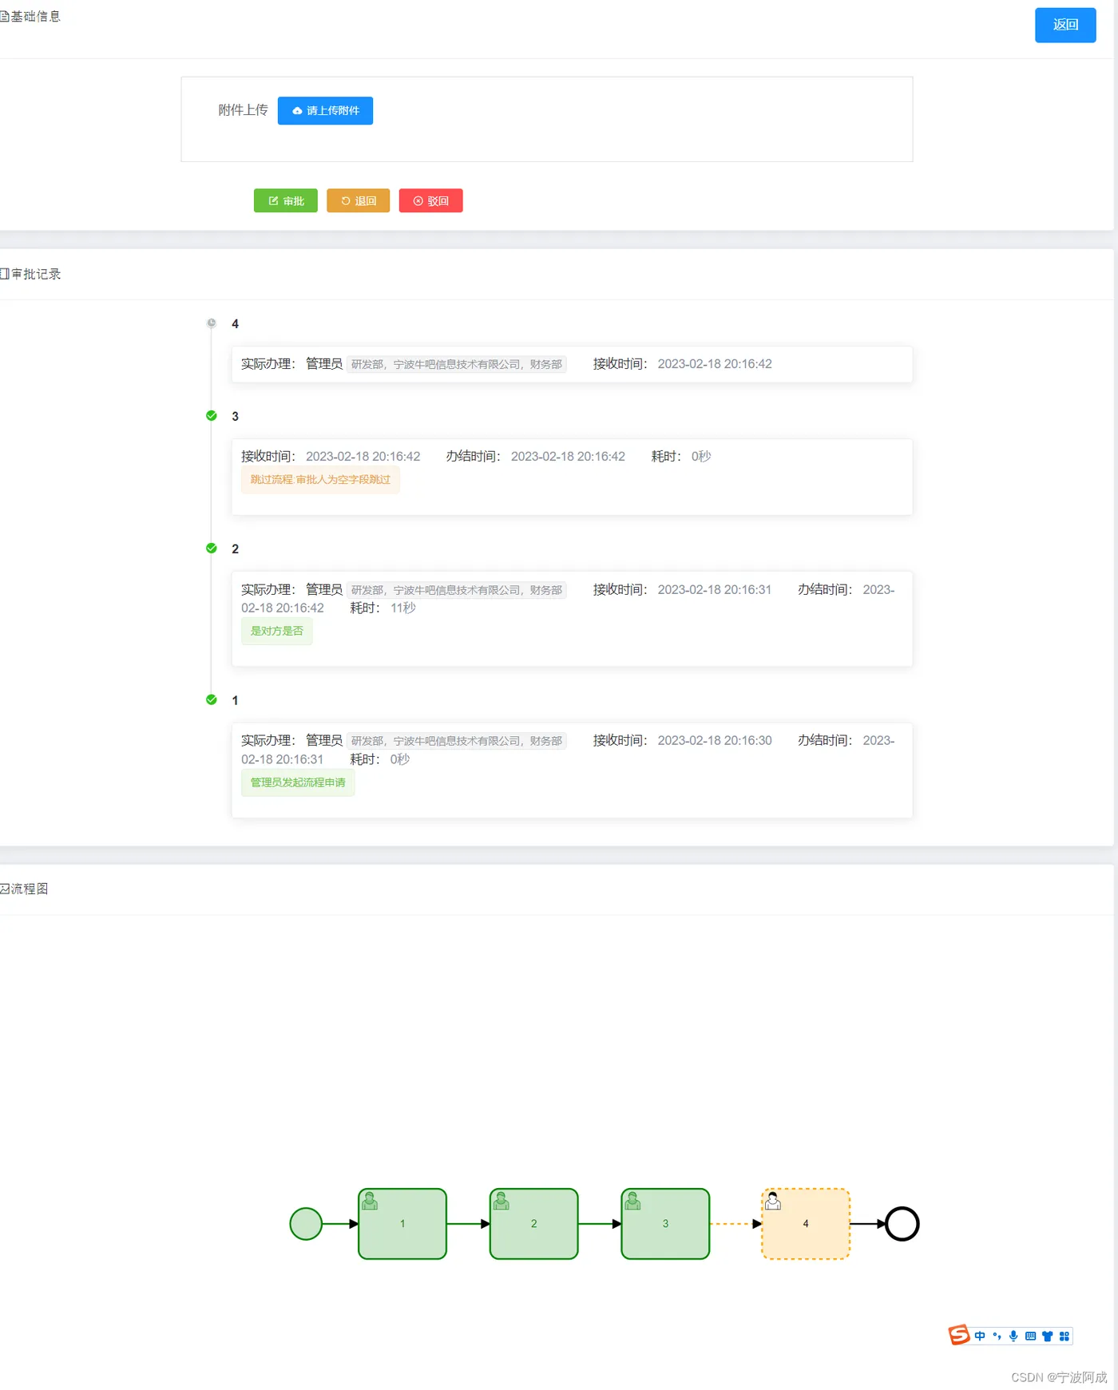Click the blue 返回 button

click(x=1064, y=25)
